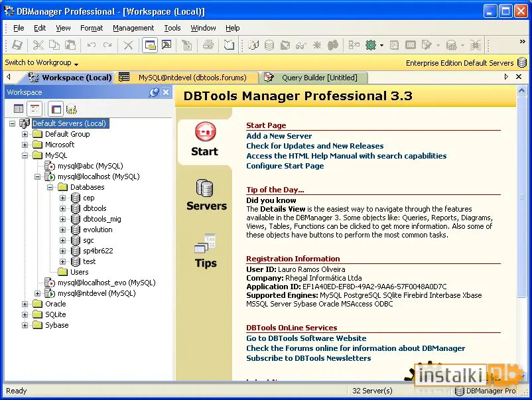Image resolution: width=532 pixels, height=400 pixels.
Task: Select mysql@localhost_evo (MySQL) server
Action: point(107,283)
